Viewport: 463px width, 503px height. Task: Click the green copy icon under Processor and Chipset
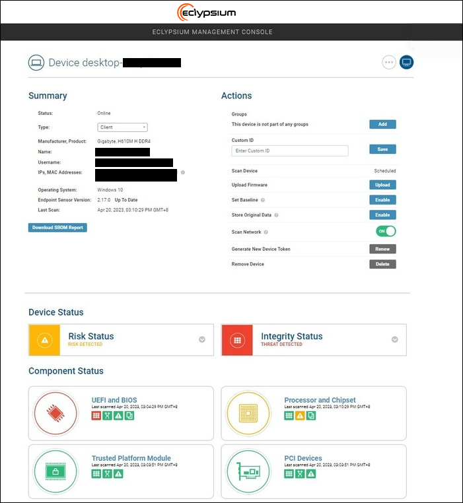click(311, 416)
